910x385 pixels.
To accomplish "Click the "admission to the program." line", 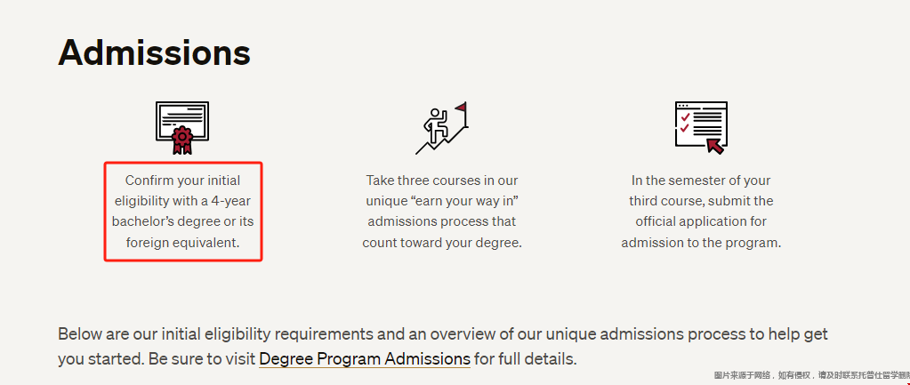I will pos(701,243).
